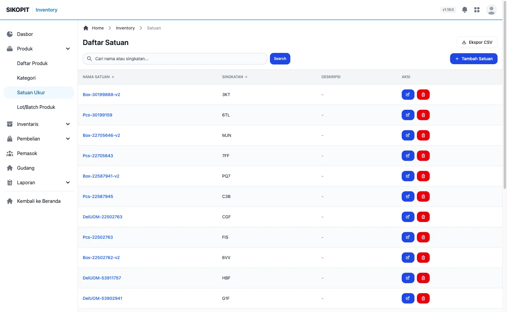Sort by Singkatan column
507x312 pixels.
(x=235, y=77)
